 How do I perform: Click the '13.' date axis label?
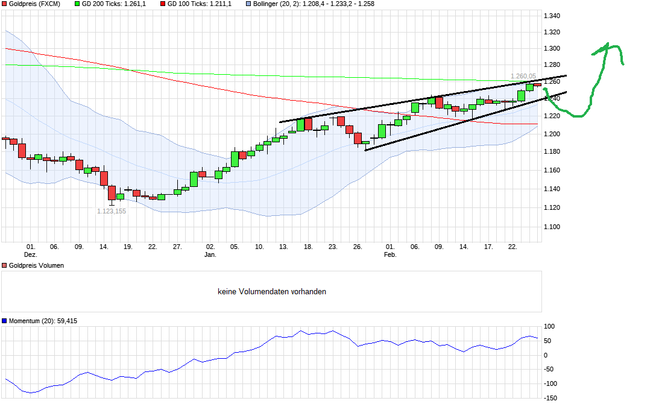click(283, 247)
